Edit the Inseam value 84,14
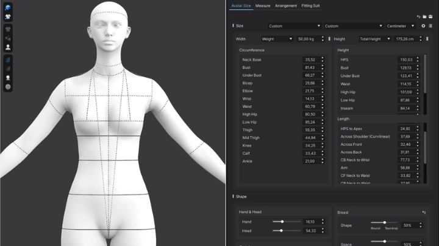The image size is (439, 246). coord(406,108)
